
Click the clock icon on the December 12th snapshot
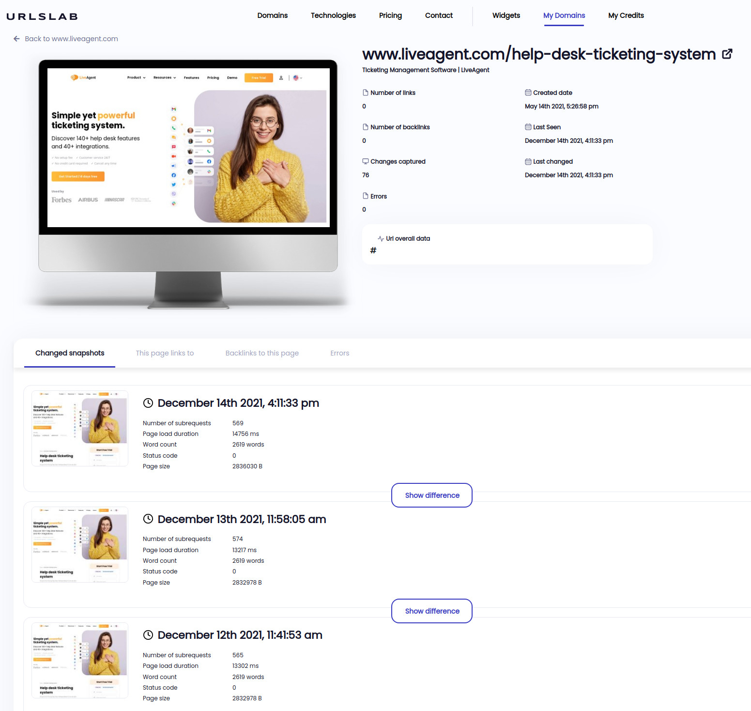148,635
